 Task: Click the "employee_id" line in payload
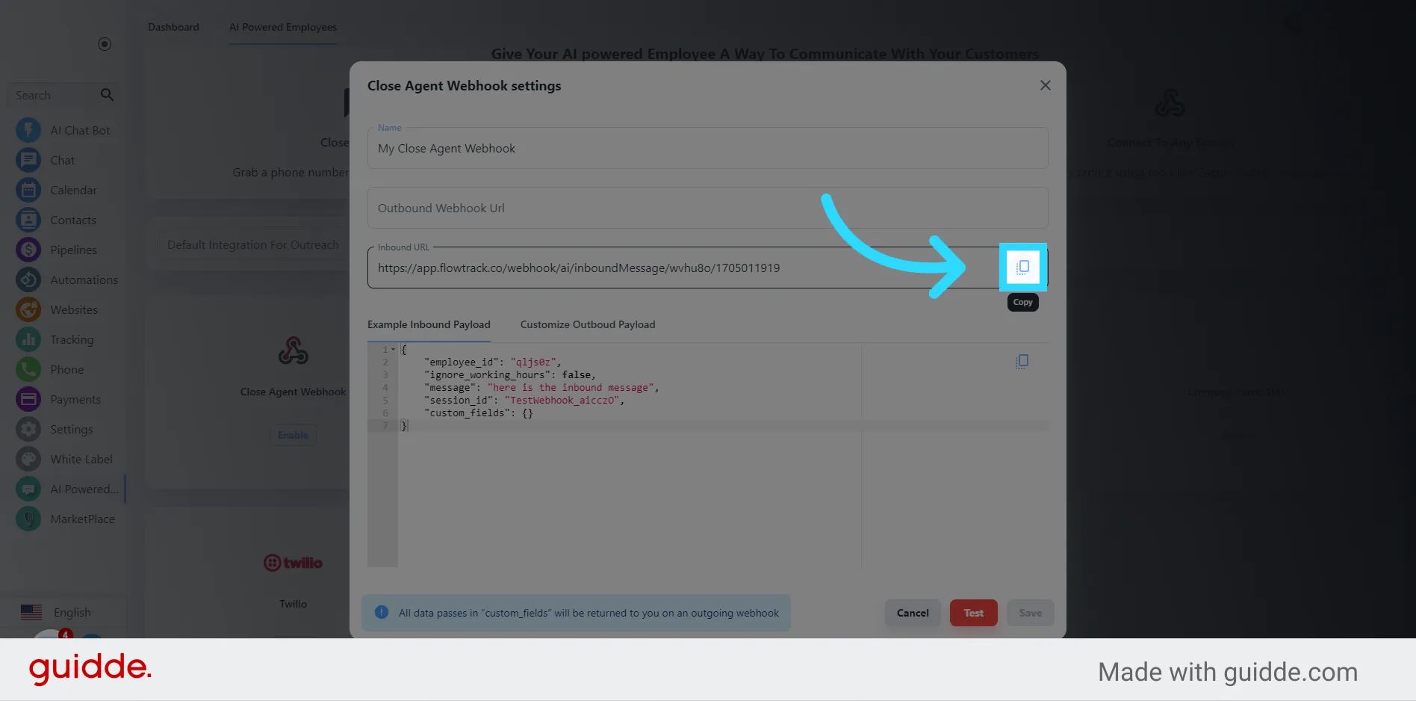point(492,362)
